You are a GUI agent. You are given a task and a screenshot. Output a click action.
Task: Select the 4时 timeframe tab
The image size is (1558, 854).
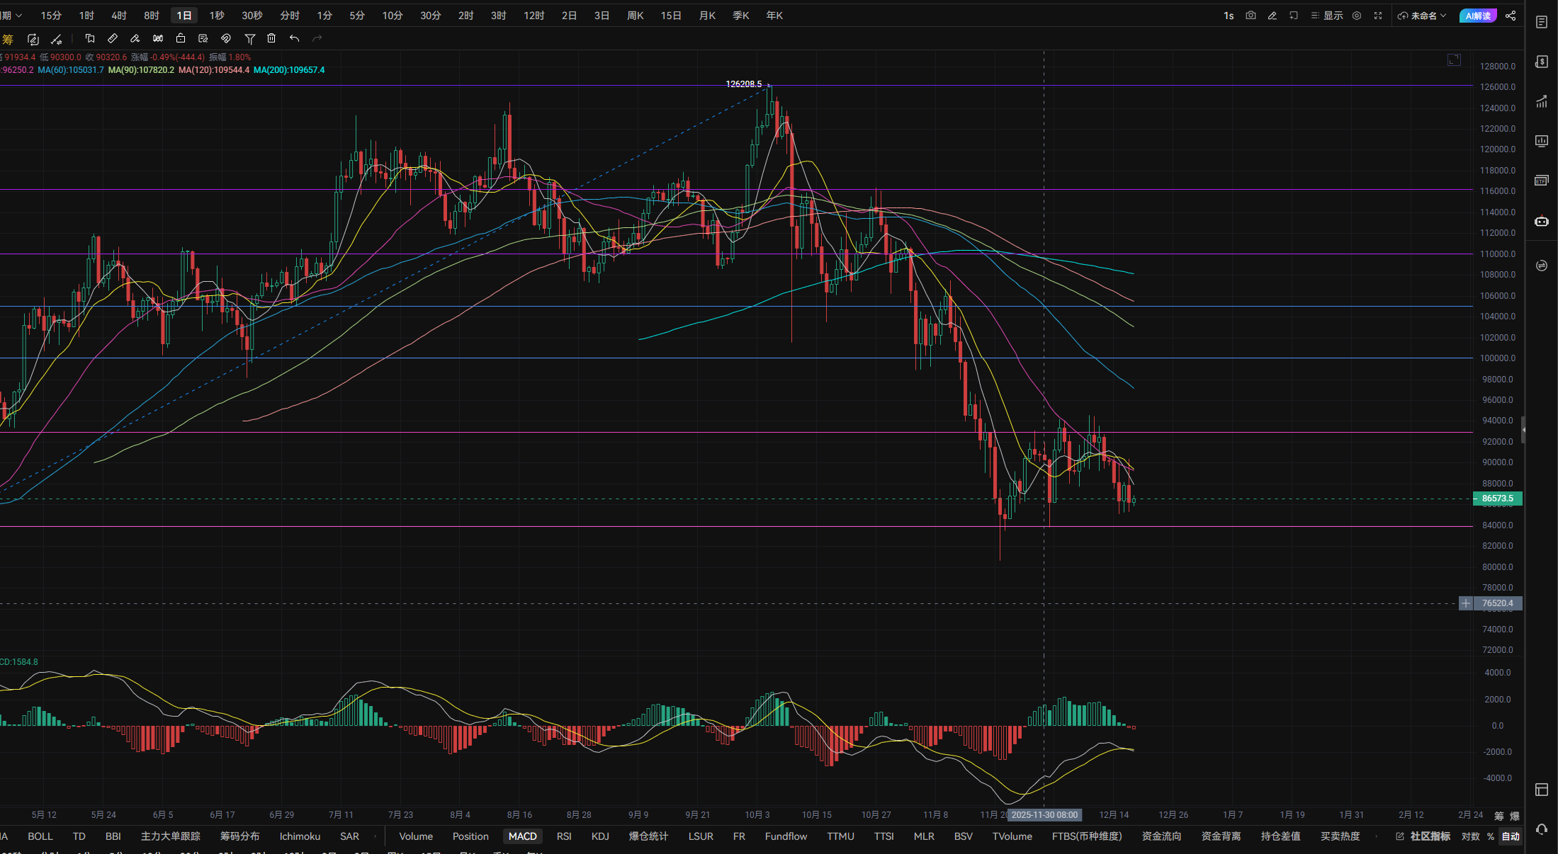point(119,16)
